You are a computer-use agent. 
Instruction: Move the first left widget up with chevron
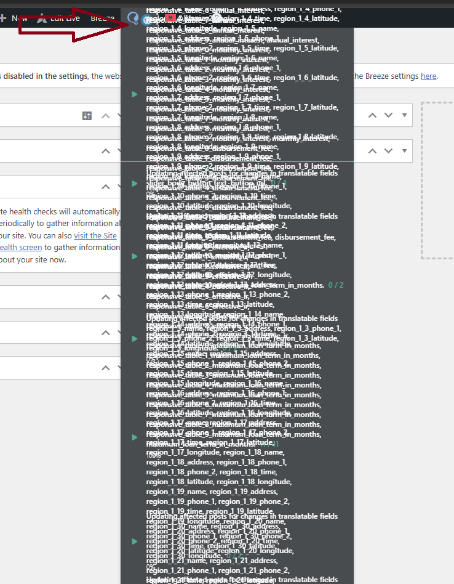[x=106, y=115]
